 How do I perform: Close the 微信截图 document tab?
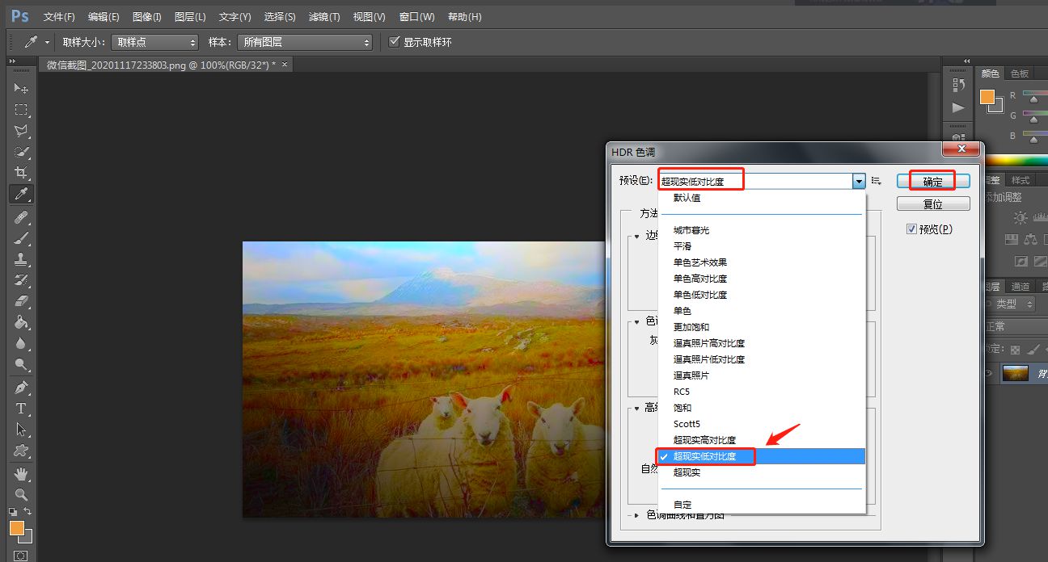[284, 64]
